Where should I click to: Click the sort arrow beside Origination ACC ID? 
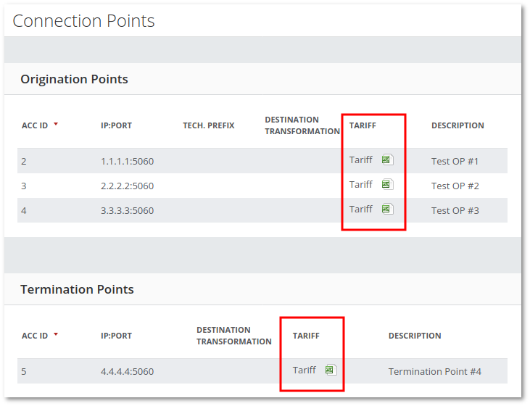point(56,124)
